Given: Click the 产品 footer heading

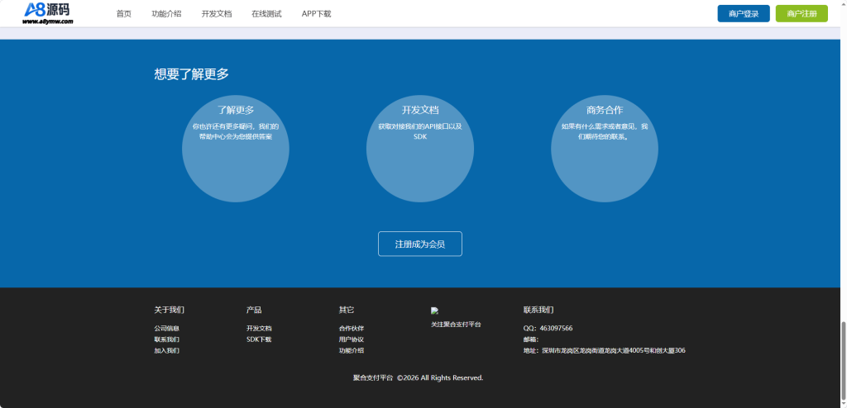Looking at the screenshot, I should pos(254,310).
